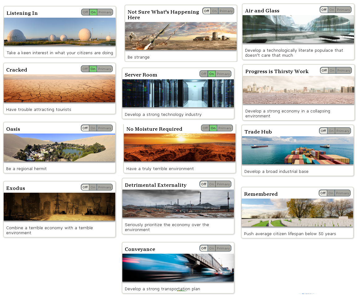Select the Exodus ruined city image
Screen dimensions: 359x298
[59, 207]
